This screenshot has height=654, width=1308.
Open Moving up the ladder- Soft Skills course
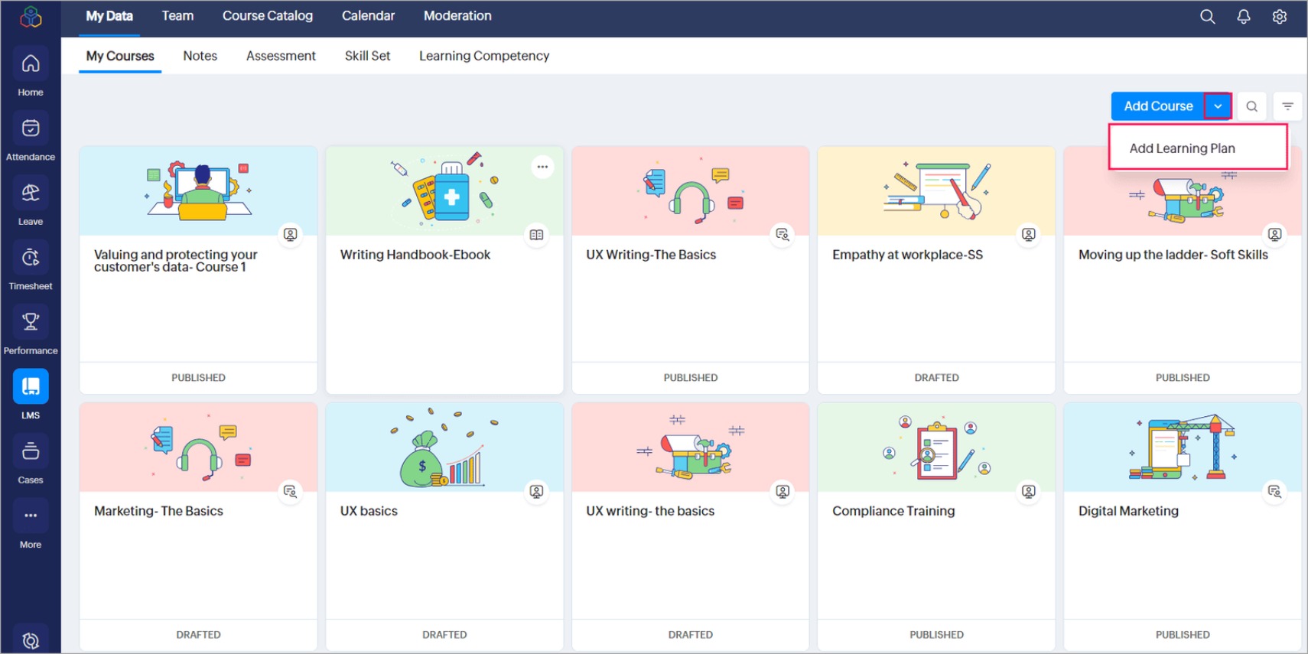pyautogui.click(x=1173, y=255)
